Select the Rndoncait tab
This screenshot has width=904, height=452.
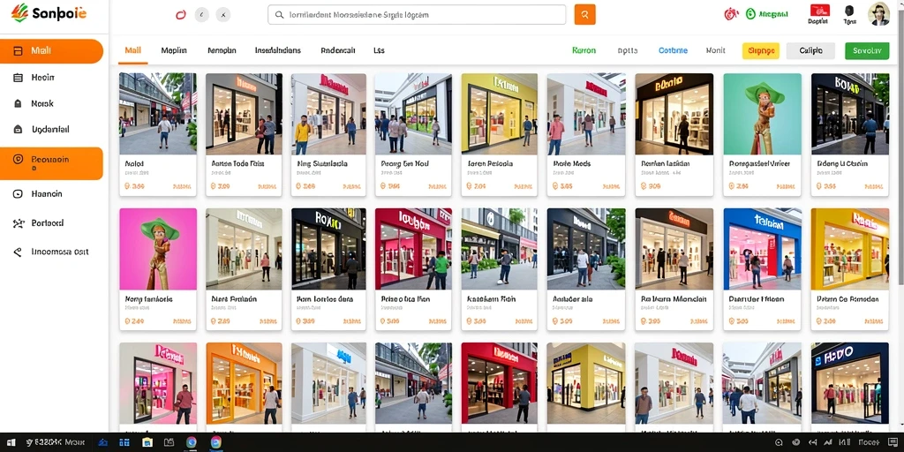click(338, 50)
